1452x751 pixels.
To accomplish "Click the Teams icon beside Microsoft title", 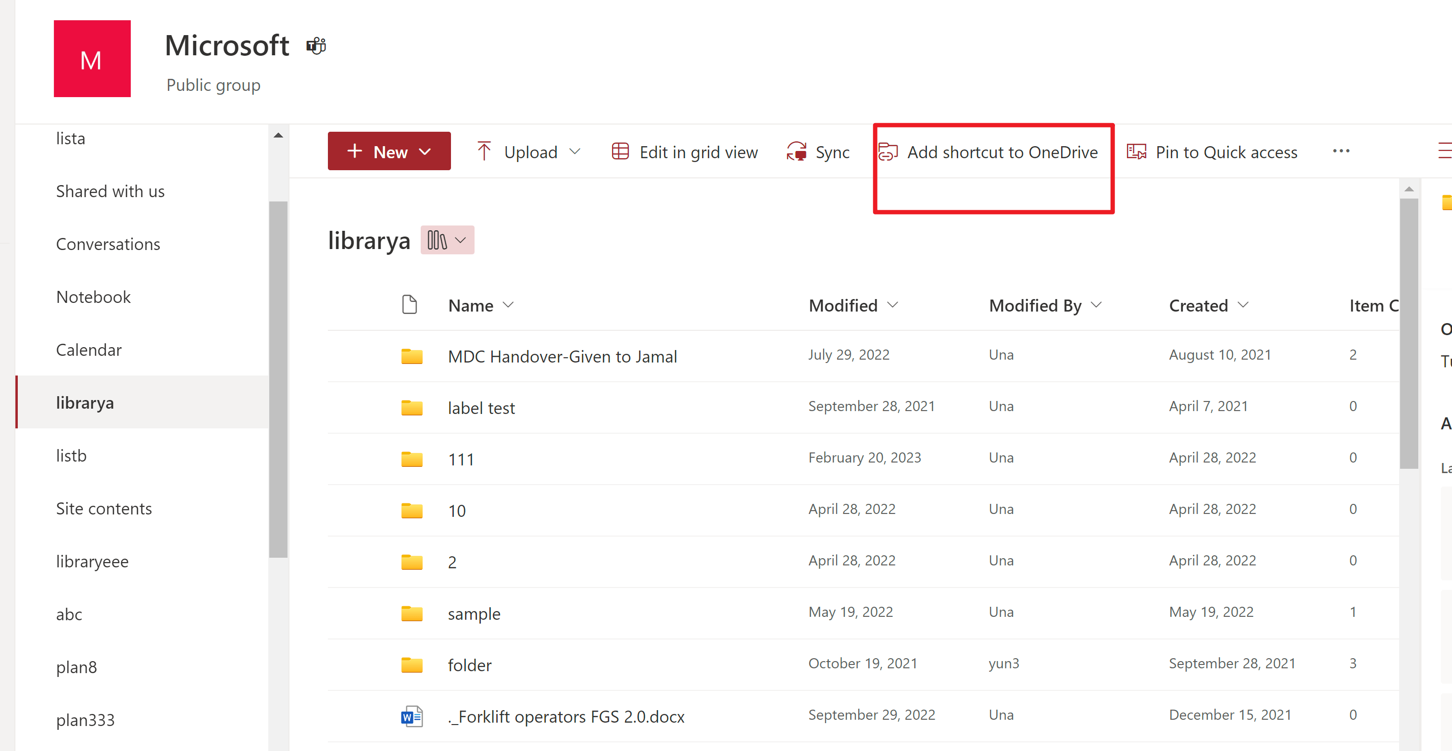I will coord(316,46).
